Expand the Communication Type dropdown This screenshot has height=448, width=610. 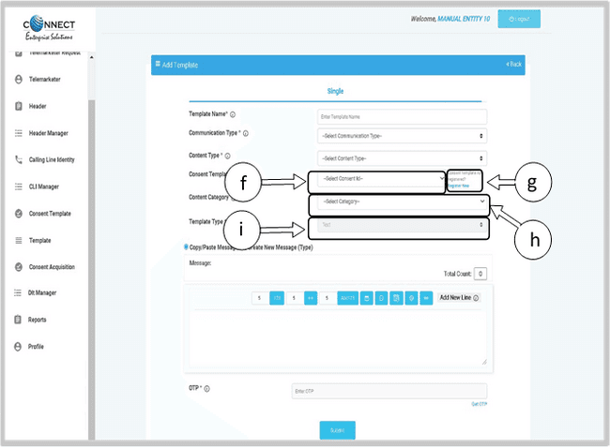(x=402, y=136)
